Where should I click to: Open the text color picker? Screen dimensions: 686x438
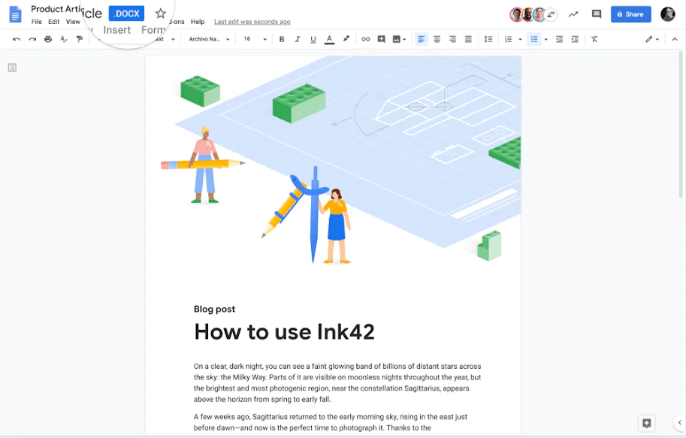(x=329, y=39)
